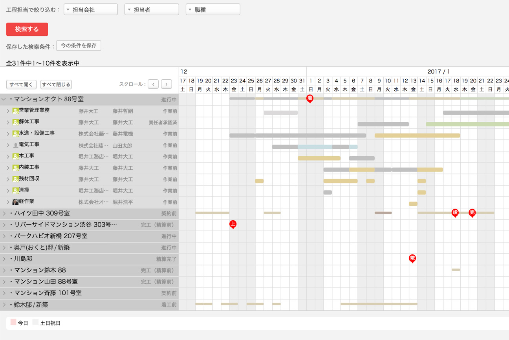
Task: Expand the パークハビオ新橋 207号室 project
Action: coord(4,236)
